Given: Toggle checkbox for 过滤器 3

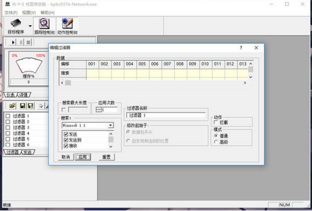Looking at the screenshot, I should (x=8, y=127).
